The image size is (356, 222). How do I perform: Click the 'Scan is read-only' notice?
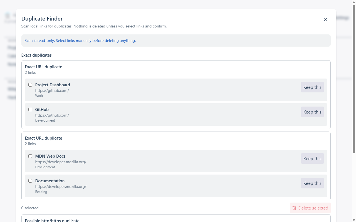176,41
